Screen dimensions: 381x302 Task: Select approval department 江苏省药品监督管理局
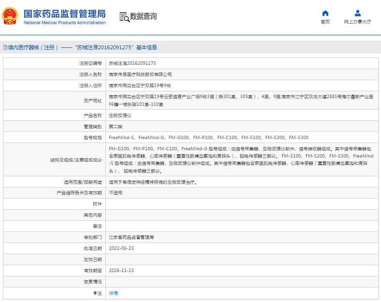click(131, 237)
